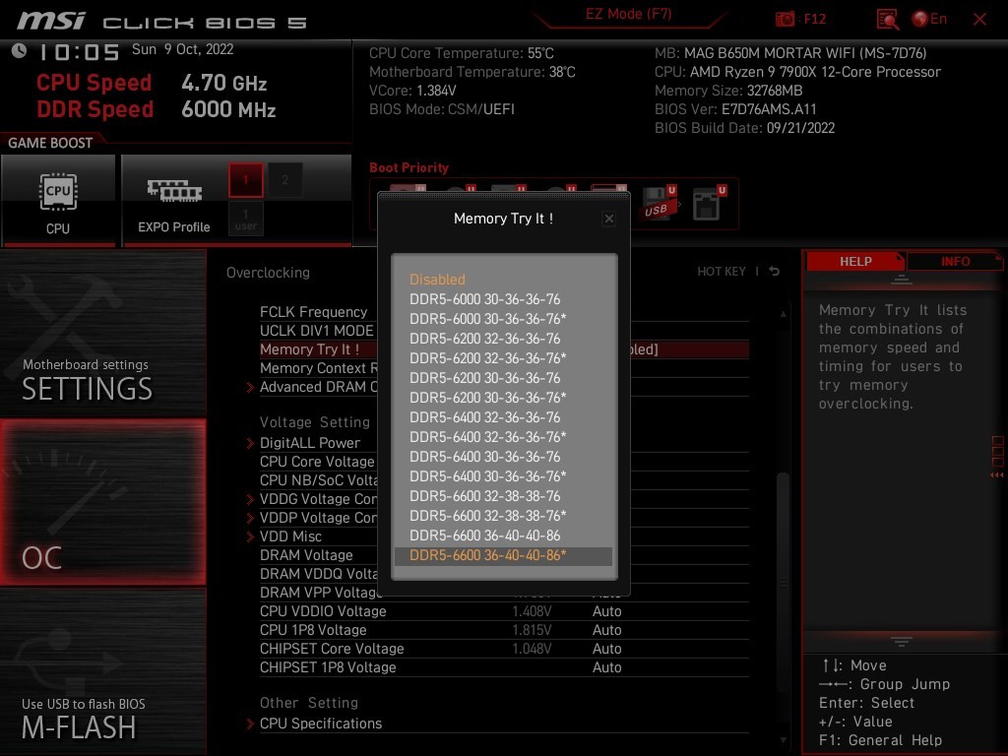Toggle the EXPO user profile 1
1008x756 pixels.
point(246,219)
